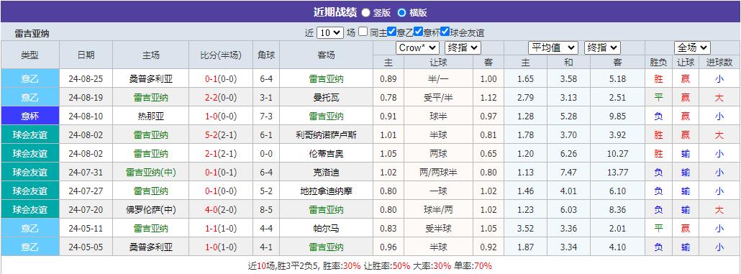Image resolution: width=741 pixels, height=274 pixels.
Task: Click handicap 受平/半 cell
Action: point(438,98)
